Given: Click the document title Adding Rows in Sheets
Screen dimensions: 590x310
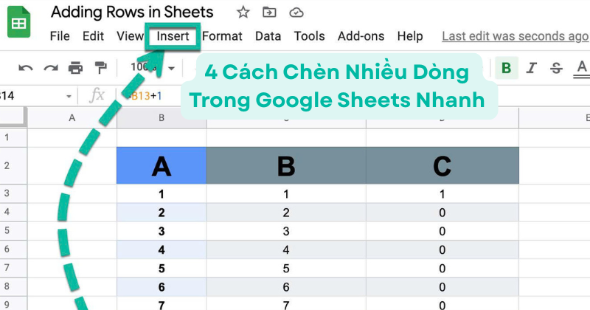Looking at the screenshot, I should pyautogui.click(x=132, y=12).
